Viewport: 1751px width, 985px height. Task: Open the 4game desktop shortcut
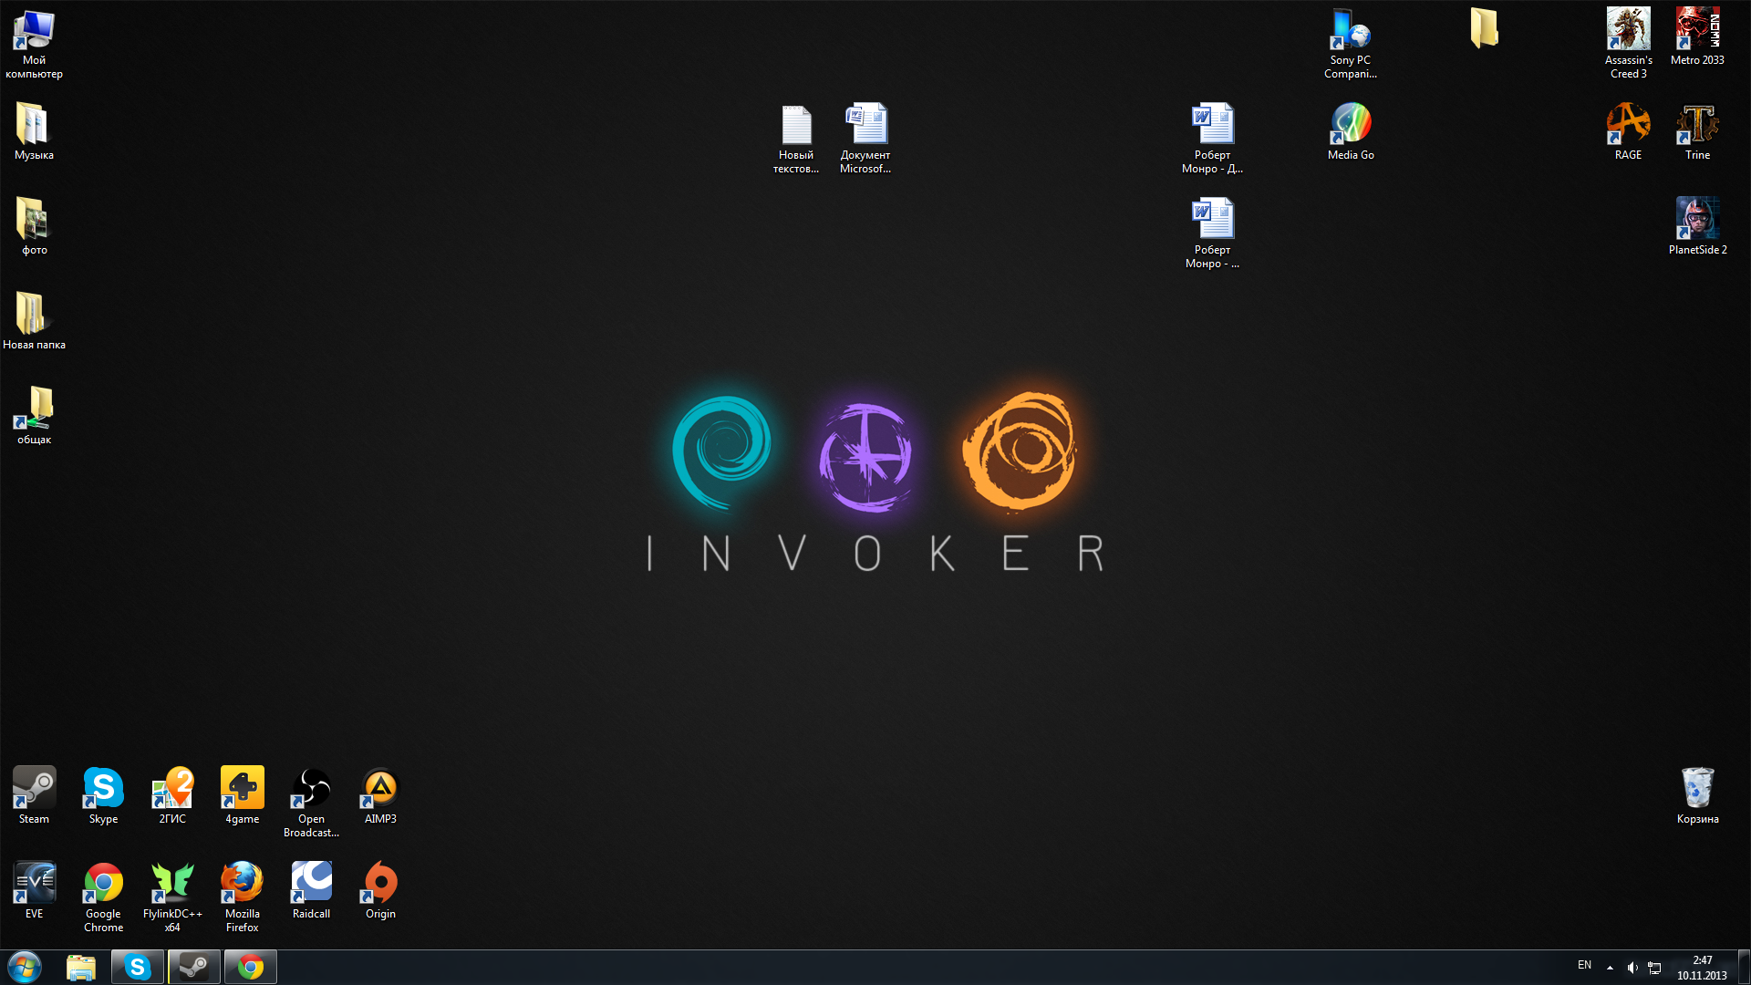coord(242,796)
